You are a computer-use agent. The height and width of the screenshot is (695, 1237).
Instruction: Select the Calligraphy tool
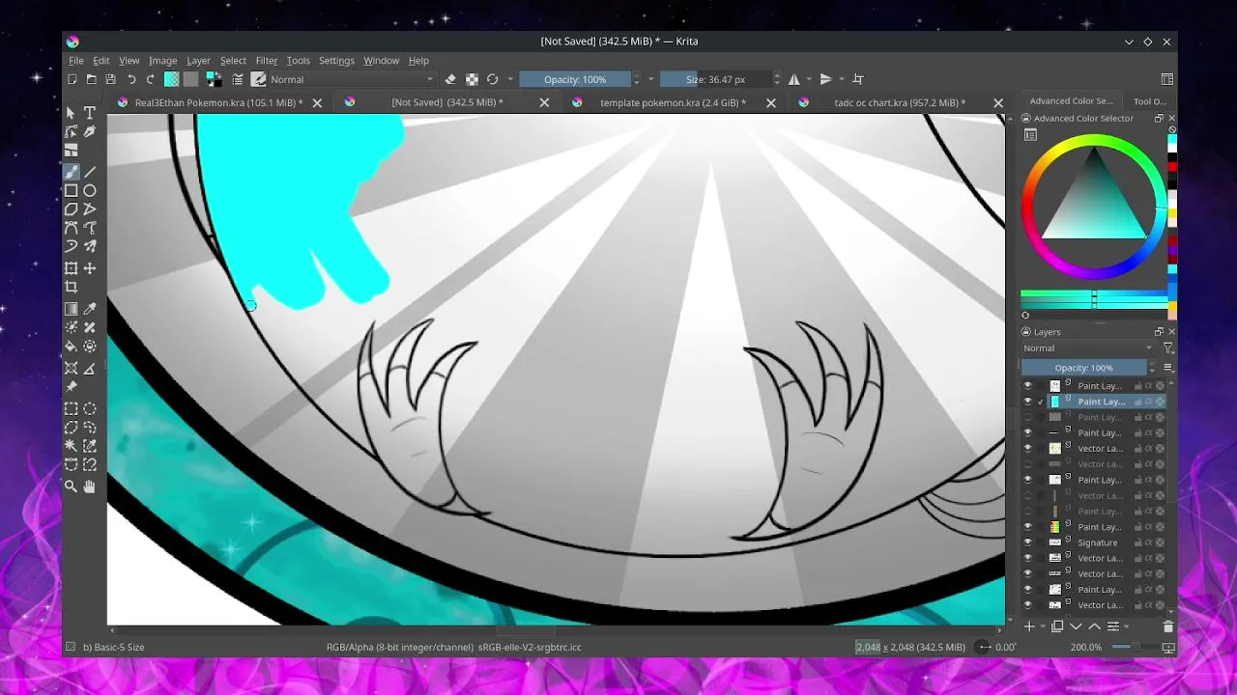point(90,132)
